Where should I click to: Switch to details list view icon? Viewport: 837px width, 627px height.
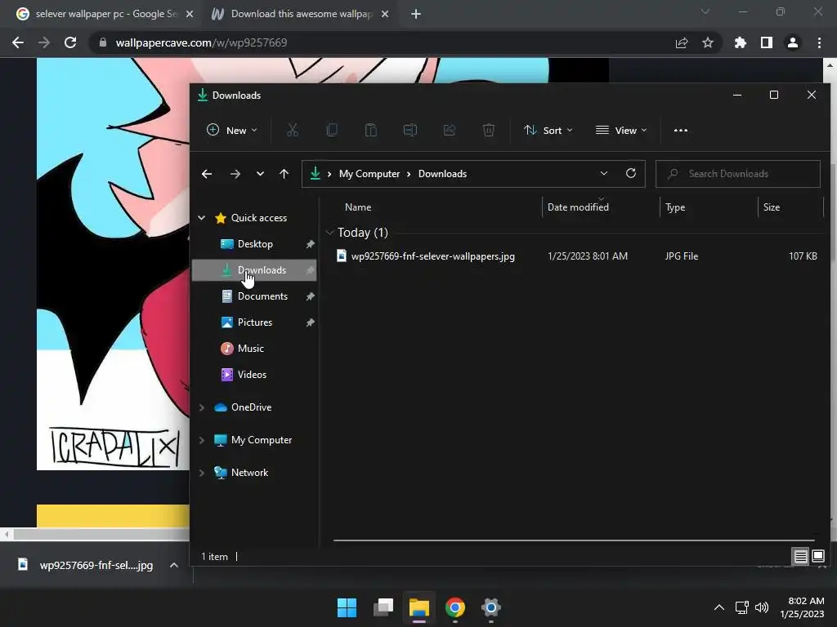point(801,557)
